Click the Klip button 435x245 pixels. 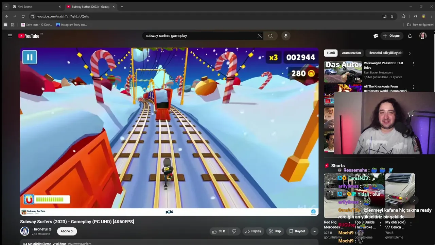[275, 231]
